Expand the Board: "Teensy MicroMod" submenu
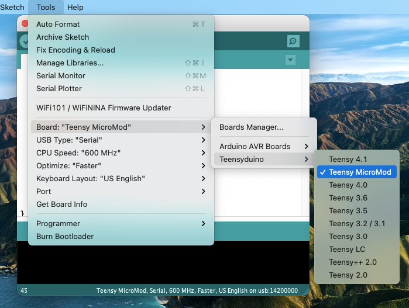The height and width of the screenshot is (308, 409). [x=121, y=127]
